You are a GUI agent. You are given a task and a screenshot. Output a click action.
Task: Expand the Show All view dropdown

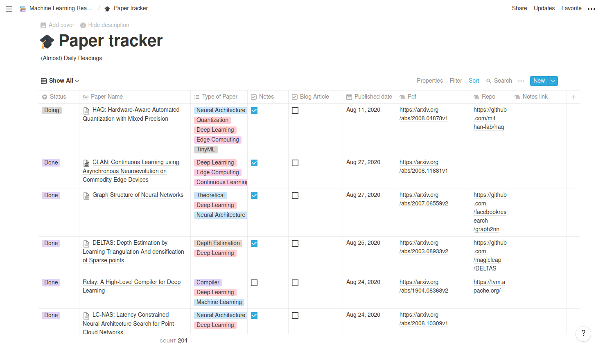[60, 81]
